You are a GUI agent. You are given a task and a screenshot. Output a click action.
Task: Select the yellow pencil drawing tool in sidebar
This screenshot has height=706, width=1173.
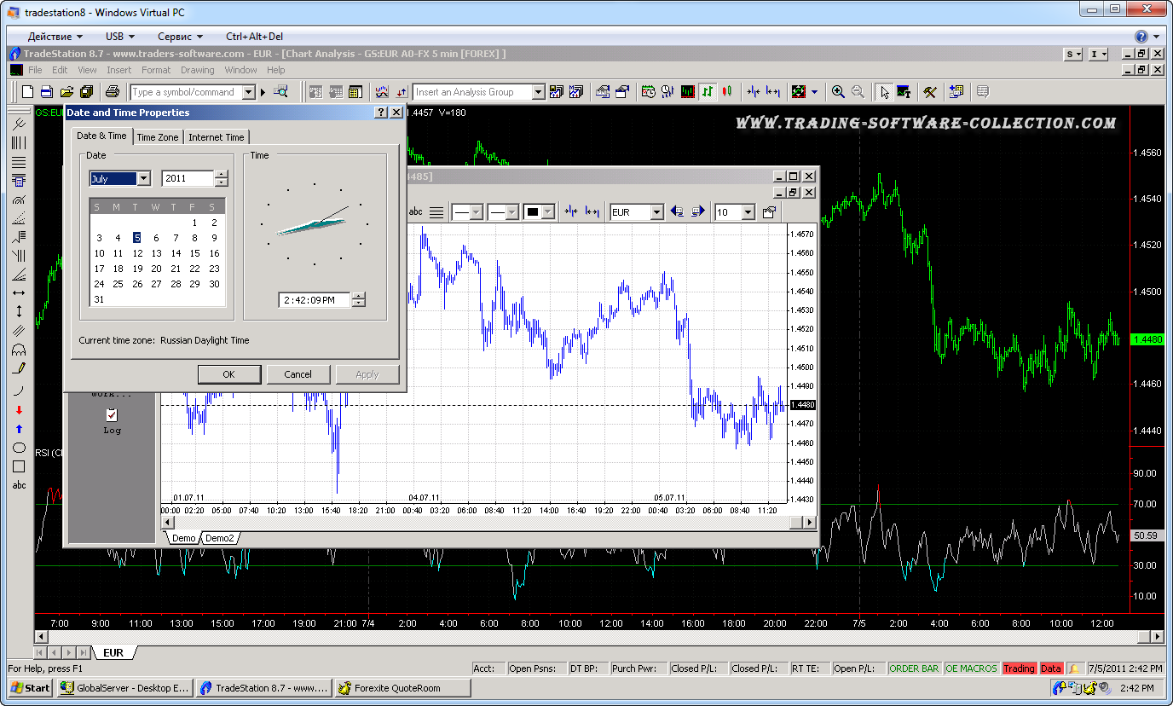click(x=19, y=368)
